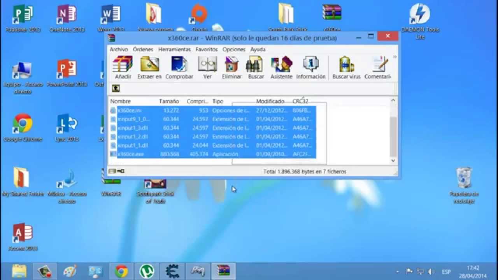Click the gamepad icon on the taskbar
Viewport: 498px width, 280px height.
198,271
